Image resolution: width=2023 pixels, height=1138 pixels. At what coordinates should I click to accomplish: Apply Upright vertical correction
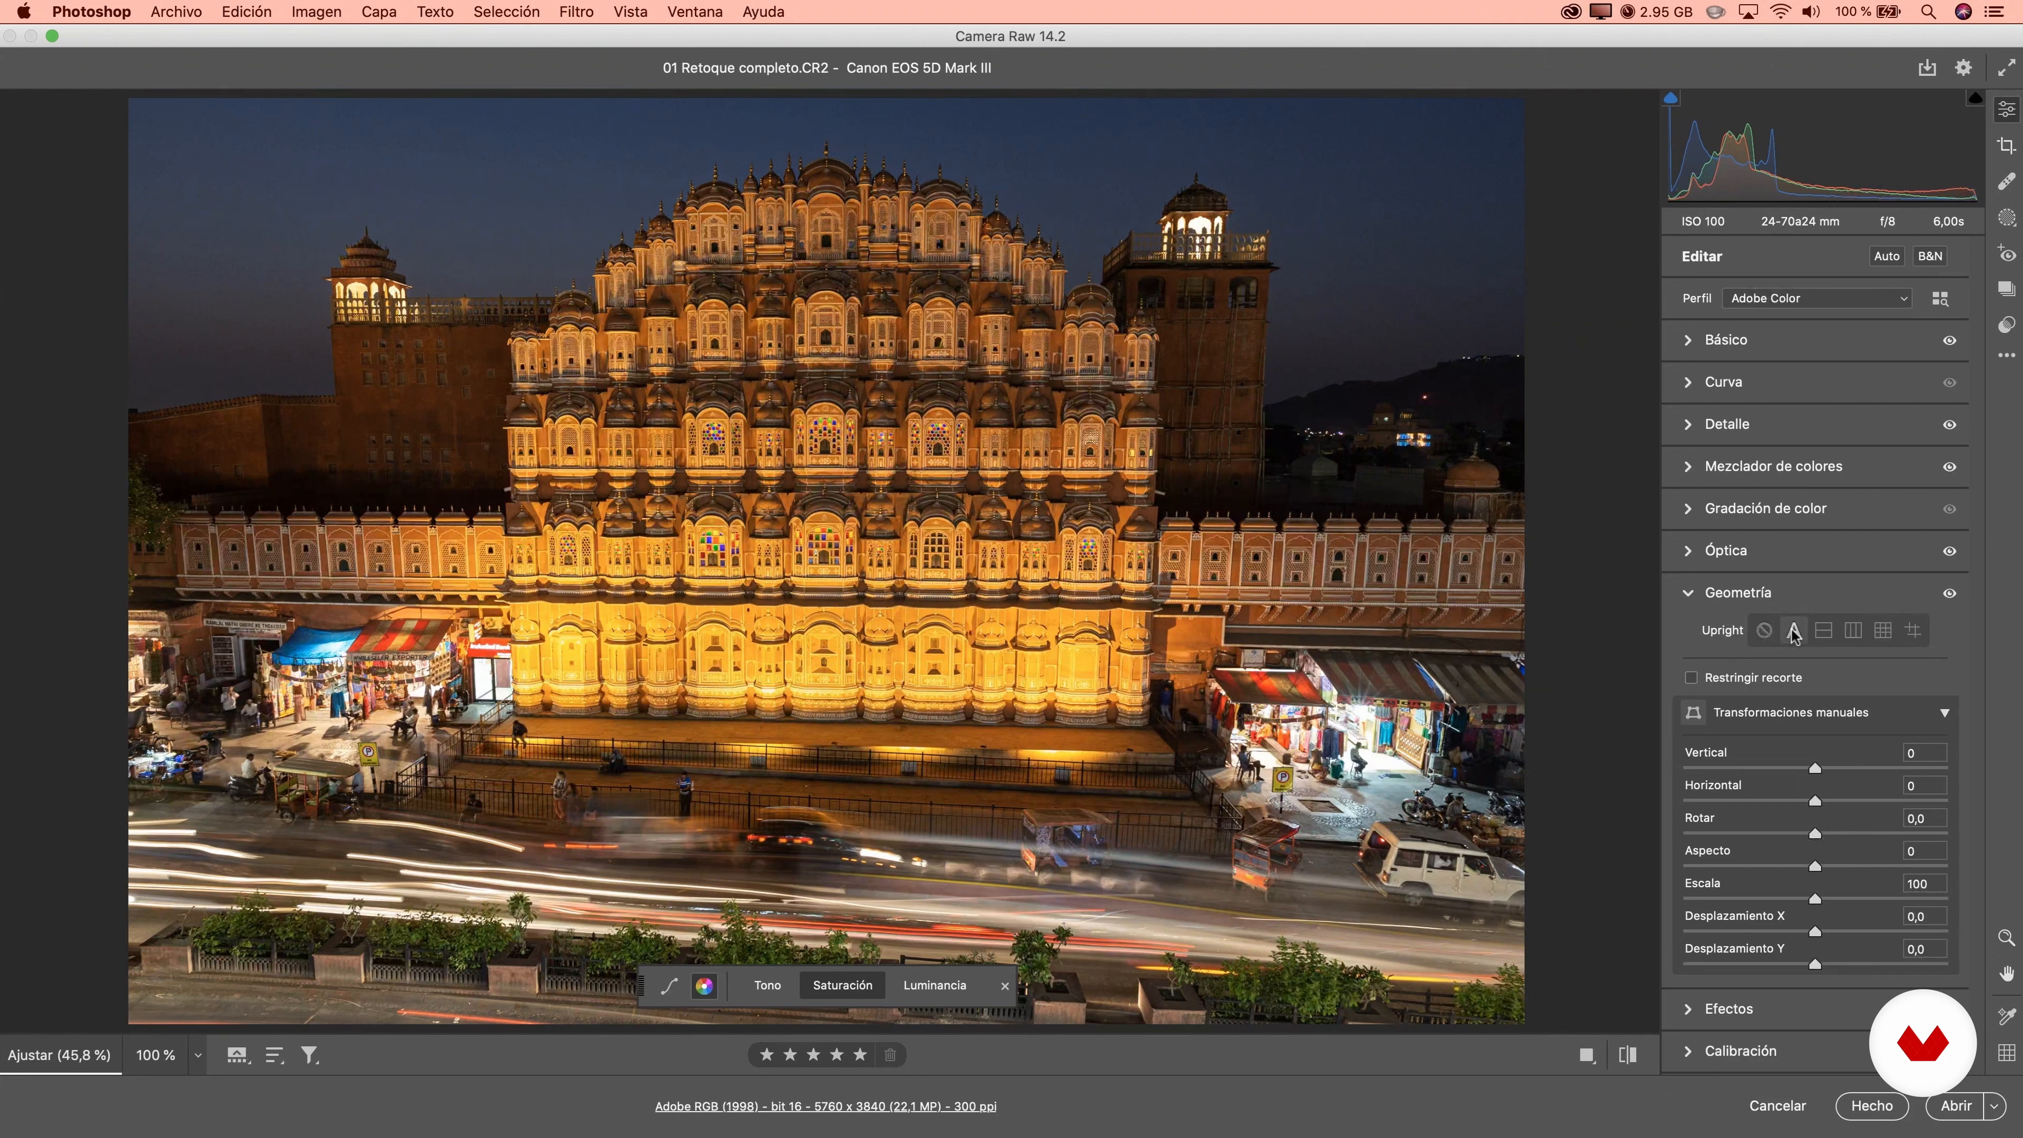point(1853,631)
